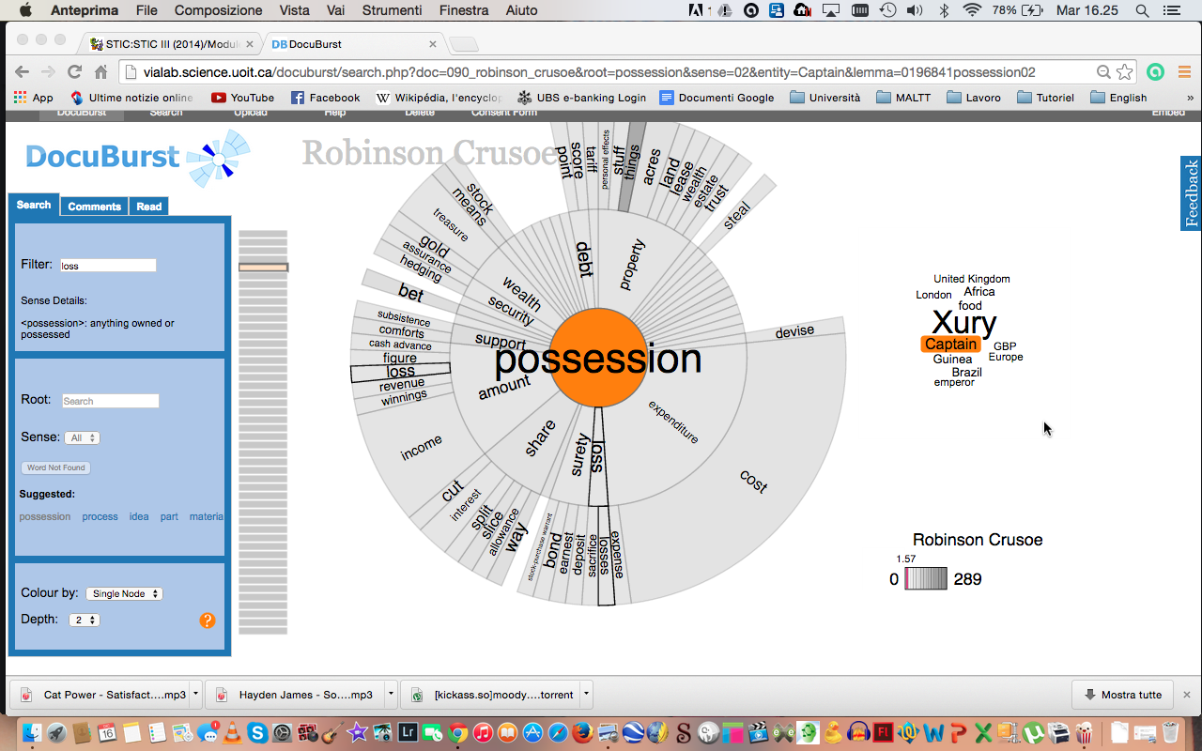The height and width of the screenshot is (751, 1202).
Task: Click the Filter field containing 'loss'
Action: pyautogui.click(x=108, y=266)
